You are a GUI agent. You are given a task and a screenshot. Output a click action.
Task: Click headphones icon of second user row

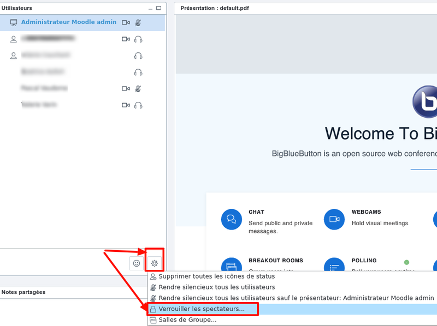coord(138,39)
